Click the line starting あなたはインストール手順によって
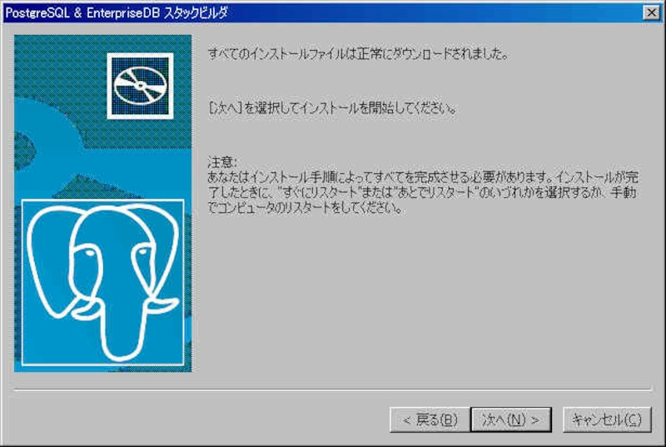The height and width of the screenshot is (447, 666). (423, 177)
